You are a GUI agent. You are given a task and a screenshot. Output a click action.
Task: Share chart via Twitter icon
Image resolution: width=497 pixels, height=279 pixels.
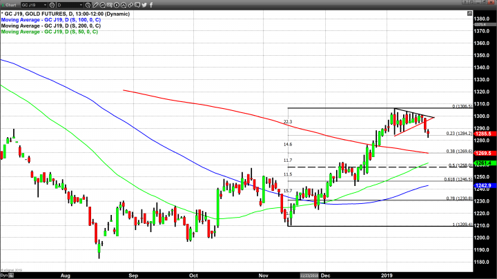pyautogui.click(x=144, y=5)
